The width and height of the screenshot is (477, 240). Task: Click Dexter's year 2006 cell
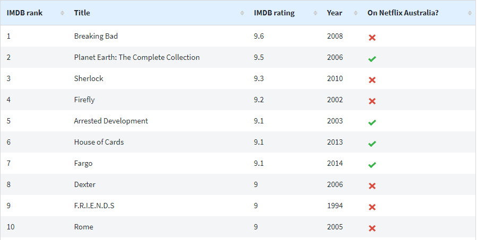tap(335, 184)
